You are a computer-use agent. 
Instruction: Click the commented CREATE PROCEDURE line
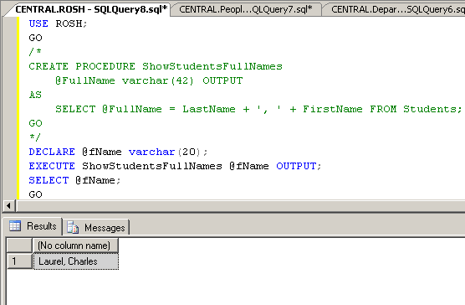[x=156, y=66]
